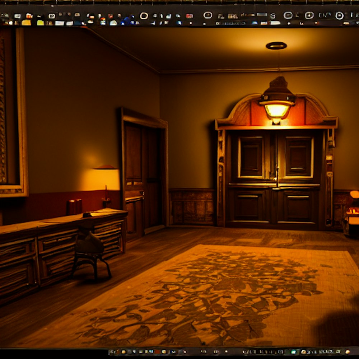
Task: Pick the yellow-green swatch in the toolbar
Action: [40, 23]
